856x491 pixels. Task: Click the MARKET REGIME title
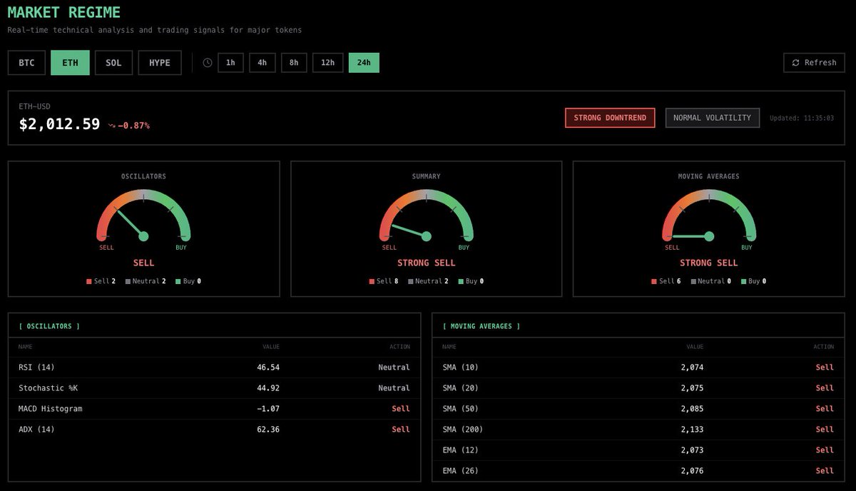point(64,13)
